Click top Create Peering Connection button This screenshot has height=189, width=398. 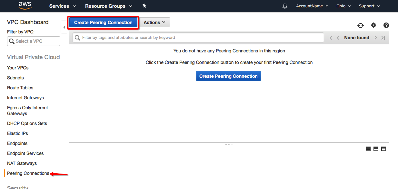(x=103, y=22)
